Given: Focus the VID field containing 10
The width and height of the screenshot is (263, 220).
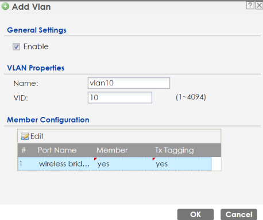Looking at the screenshot, I should tap(120, 97).
